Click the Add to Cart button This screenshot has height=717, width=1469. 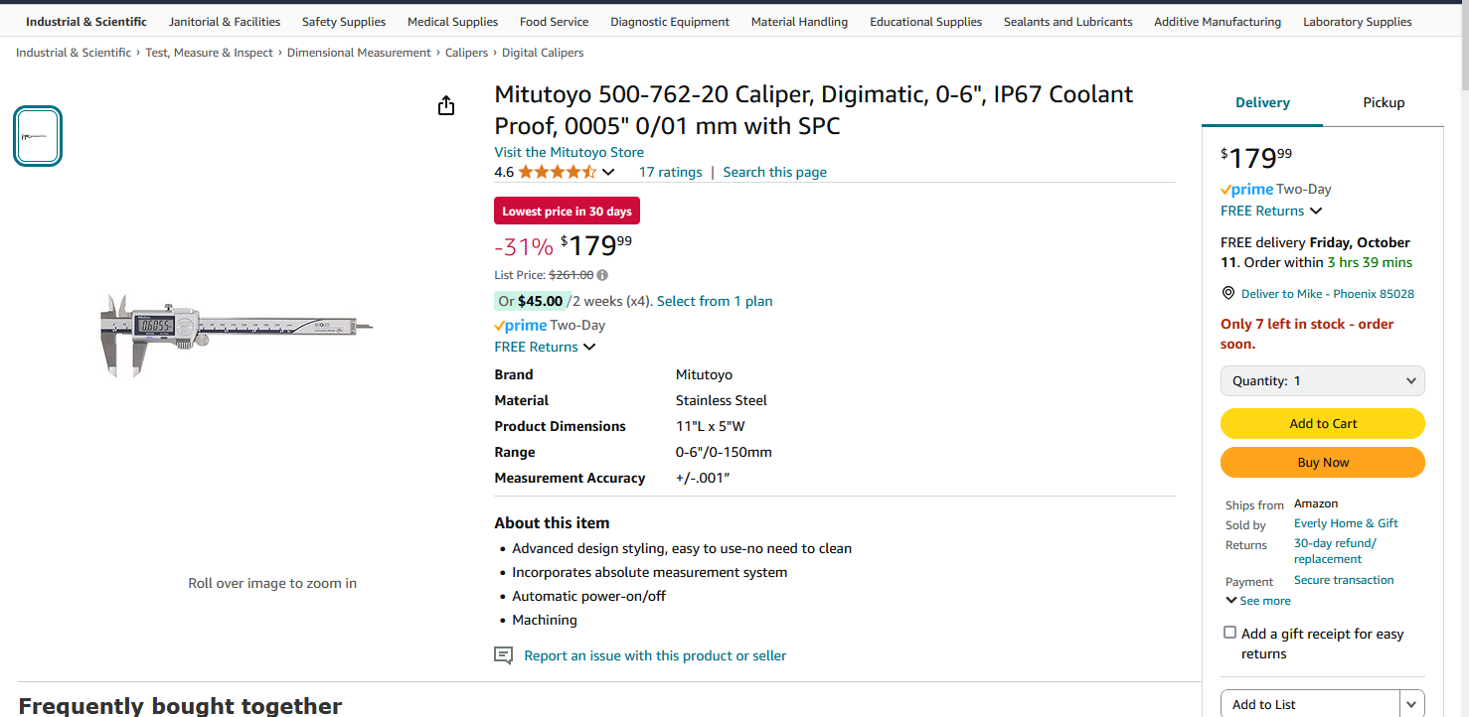coord(1322,424)
